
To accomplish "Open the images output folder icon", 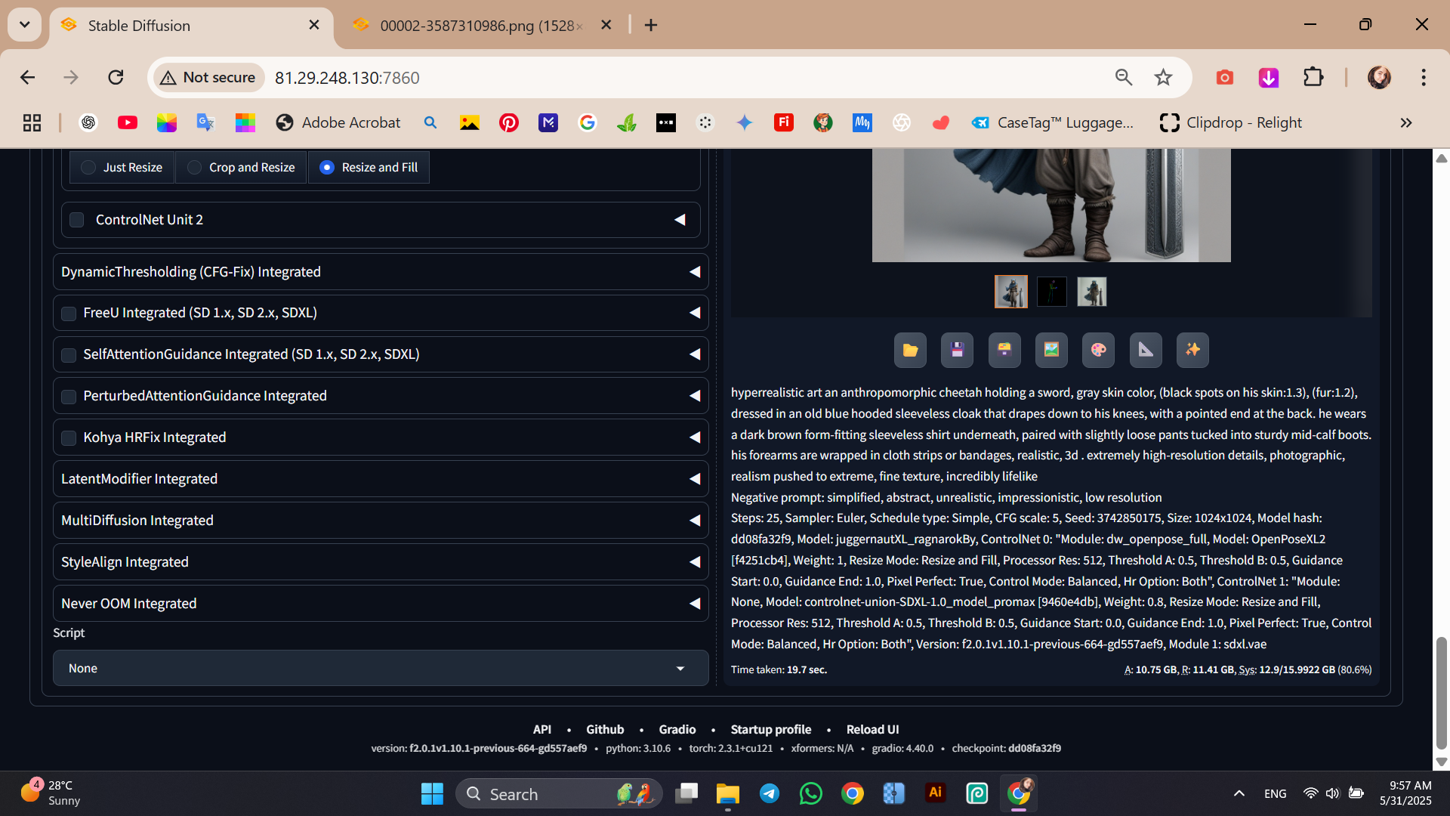I will click(x=910, y=350).
